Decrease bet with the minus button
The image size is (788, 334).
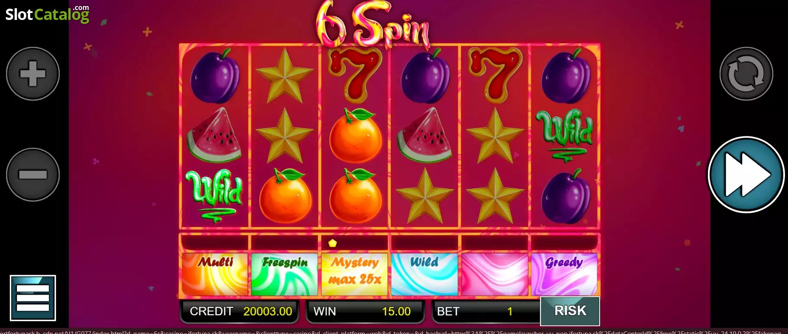point(33,175)
